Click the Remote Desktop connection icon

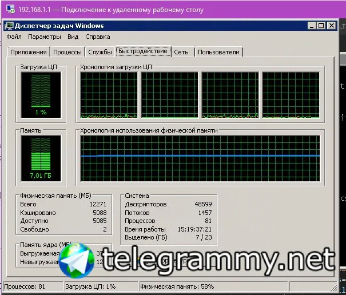pos(10,9)
